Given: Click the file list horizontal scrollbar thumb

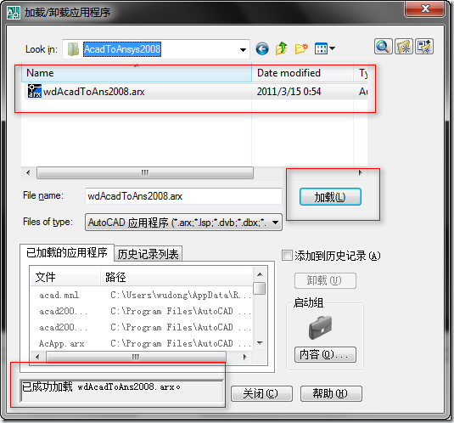Looking at the screenshot, I should coord(145,172).
